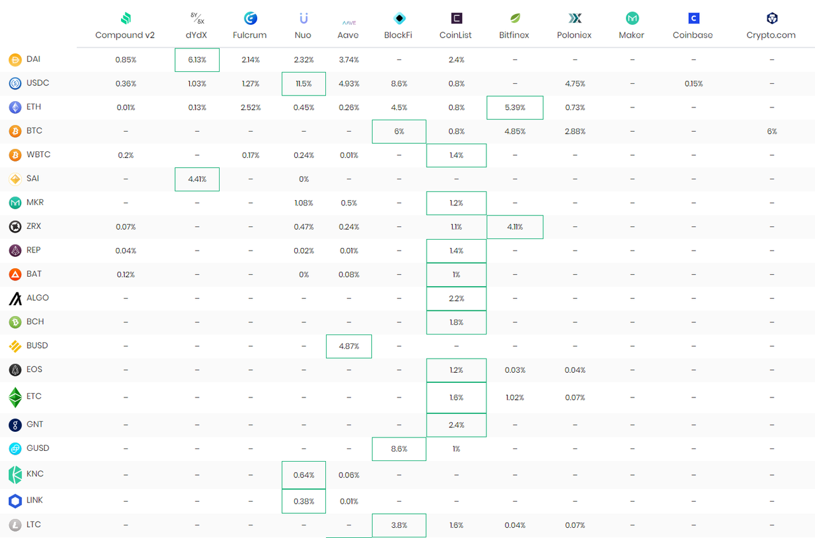Click the BAT coin icon
The height and width of the screenshot is (538, 815).
pyautogui.click(x=15, y=274)
